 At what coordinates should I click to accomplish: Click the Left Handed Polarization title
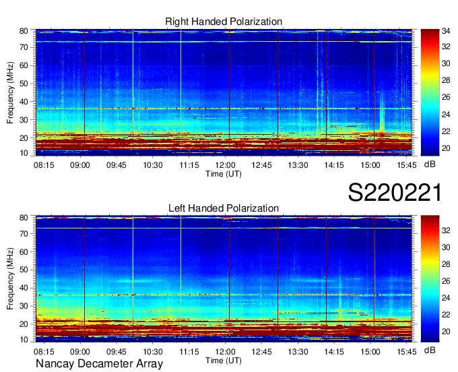tap(224, 208)
